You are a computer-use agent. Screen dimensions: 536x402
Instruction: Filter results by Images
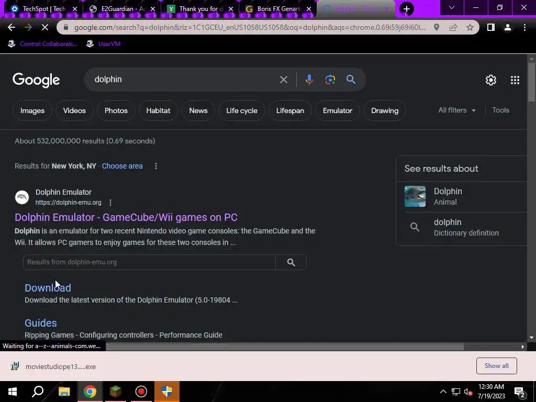point(32,111)
